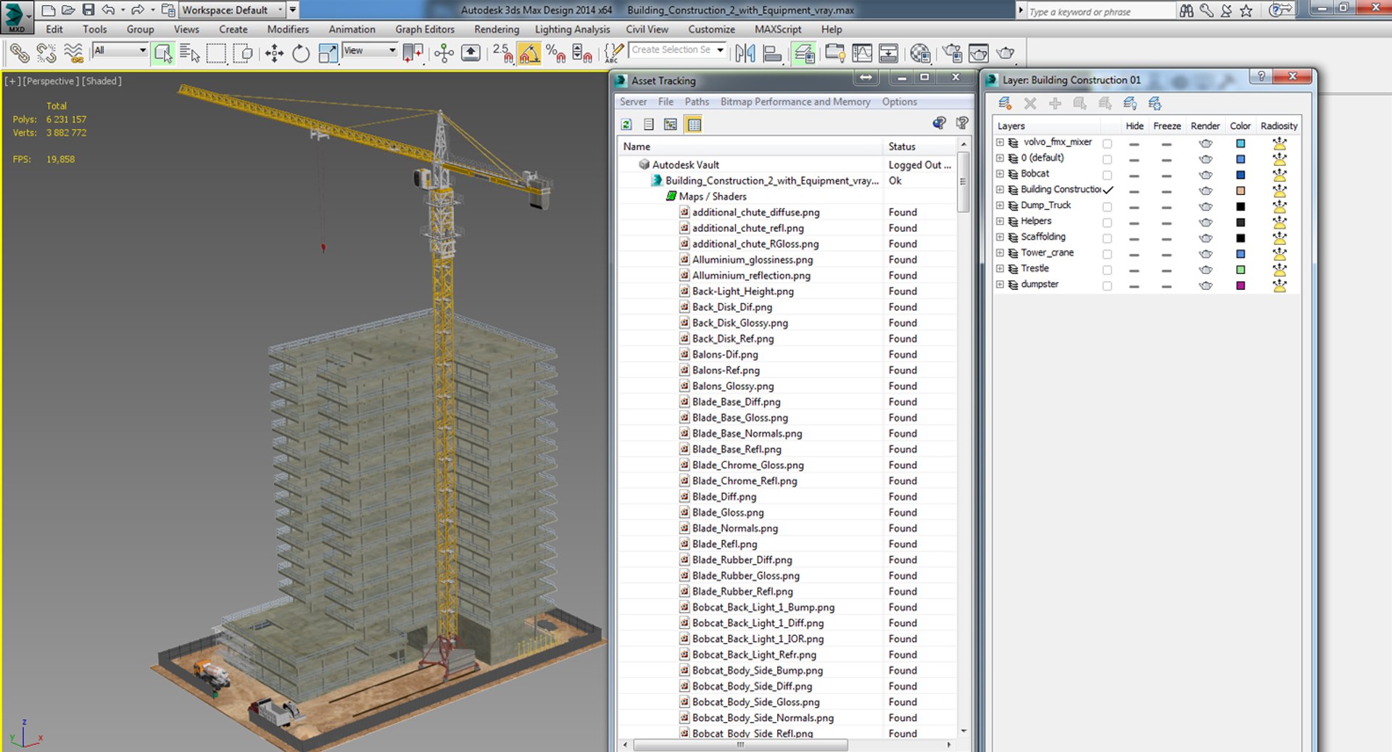Expand the Bobcat layer tree
1392x752 pixels.
click(x=1000, y=174)
